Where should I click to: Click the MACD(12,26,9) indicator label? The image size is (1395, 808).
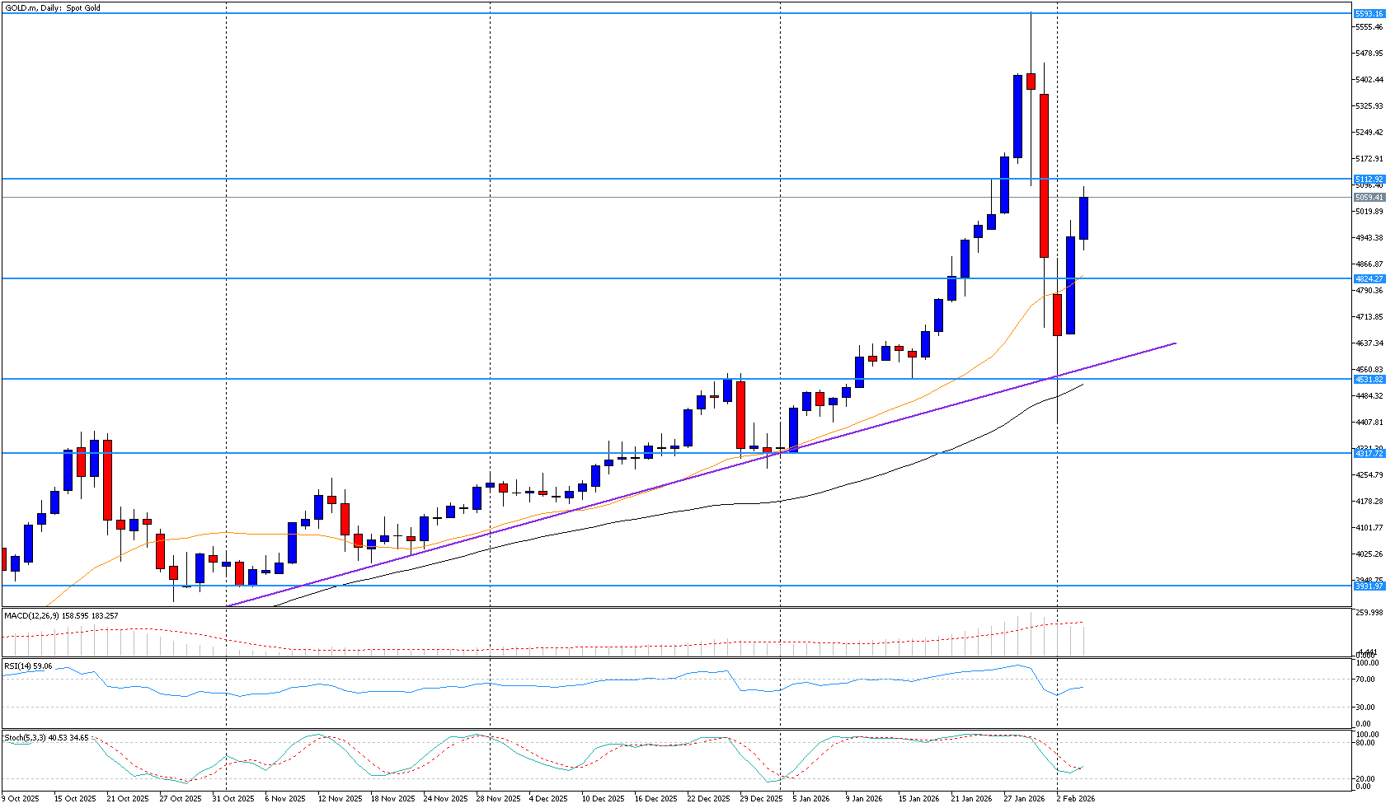61,615
